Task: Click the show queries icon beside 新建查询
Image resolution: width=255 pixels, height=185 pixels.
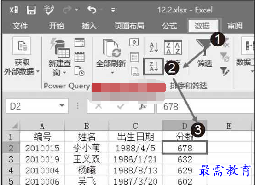Action: (x=79, y=42)
